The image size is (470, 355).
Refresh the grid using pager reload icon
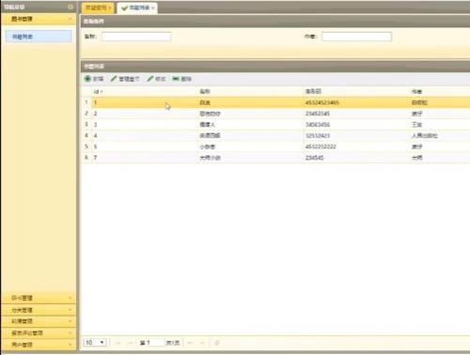tap(217, 343)
